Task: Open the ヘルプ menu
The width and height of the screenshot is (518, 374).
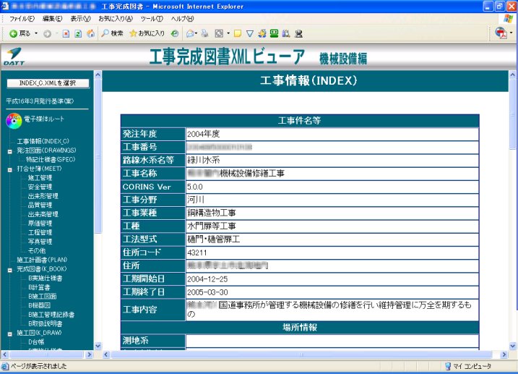Action: (182, 19)
